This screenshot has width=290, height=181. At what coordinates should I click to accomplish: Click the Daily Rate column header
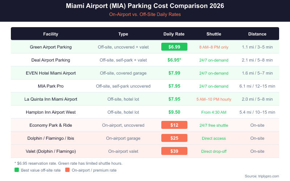[x=174, y=34]
